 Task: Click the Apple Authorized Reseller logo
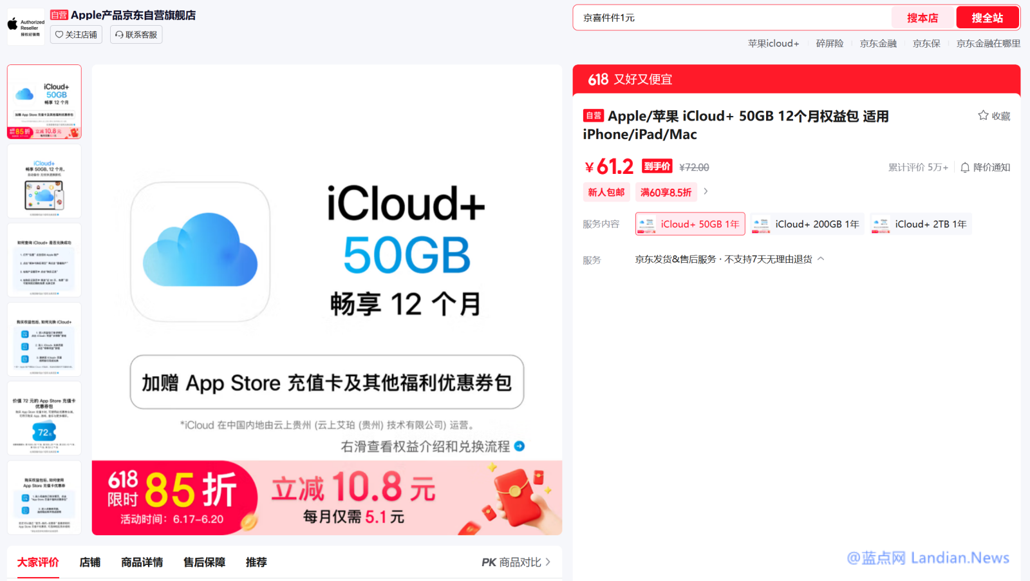(26, 26)
